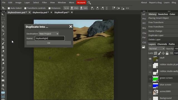The height and width of the screenshot is (100, 178).
Task: Select the Move tool in left toolbar
Action: tap(3, 14)
